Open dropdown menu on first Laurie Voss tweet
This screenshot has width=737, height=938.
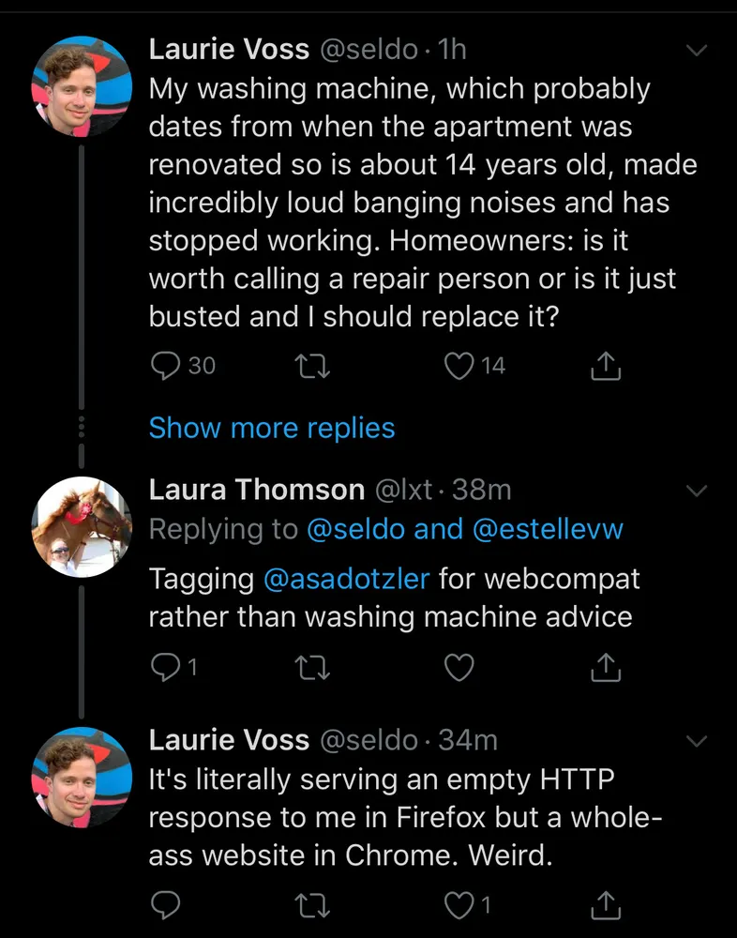tap(697, 50)
